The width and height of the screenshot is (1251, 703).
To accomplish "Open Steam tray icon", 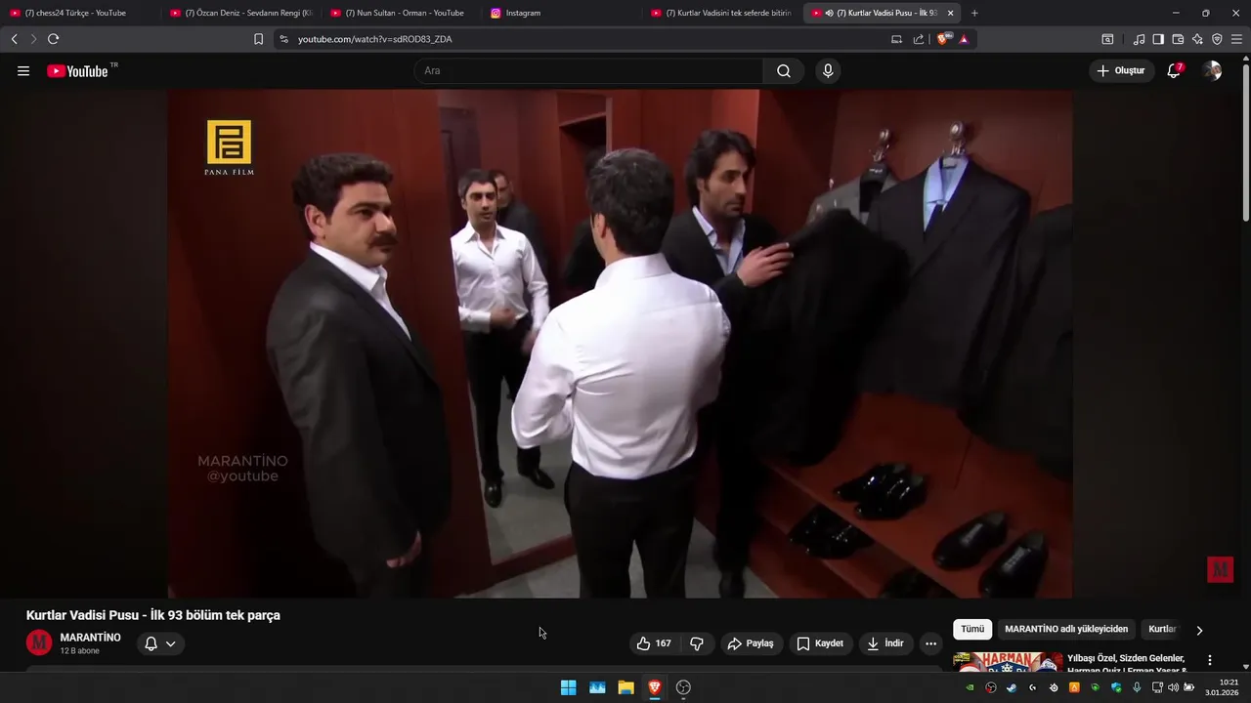I will [1012, 687].
